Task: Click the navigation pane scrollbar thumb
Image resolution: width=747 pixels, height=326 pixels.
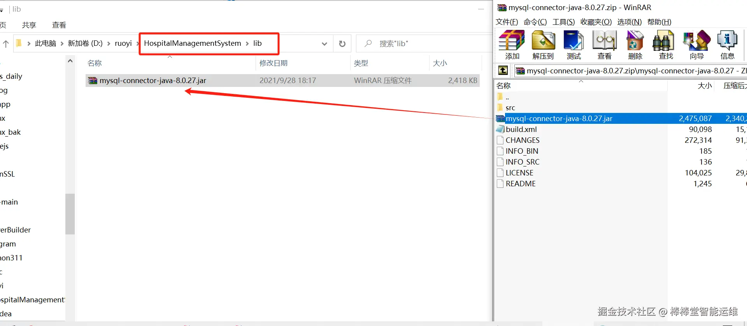Action: 70,214
